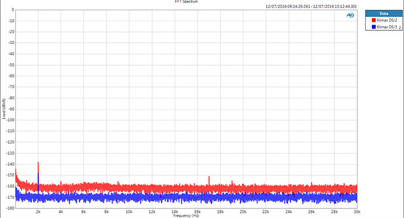Select the Klimax DS/2 legend label
Image resolution: width=404 pixels, height=218 pixels.
[387, 20]
